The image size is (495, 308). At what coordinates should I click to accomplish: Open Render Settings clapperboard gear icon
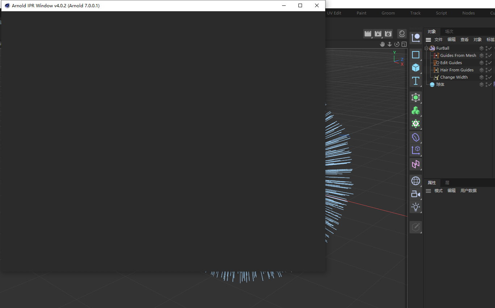[x=388, y=34]
